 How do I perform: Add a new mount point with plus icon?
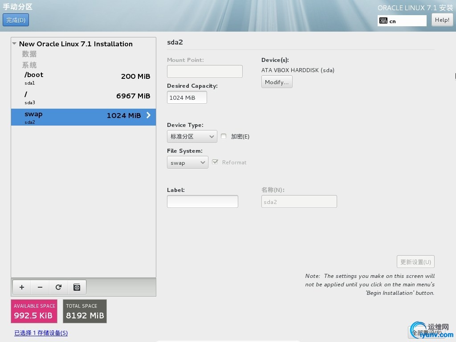click(x=22, y=287)
